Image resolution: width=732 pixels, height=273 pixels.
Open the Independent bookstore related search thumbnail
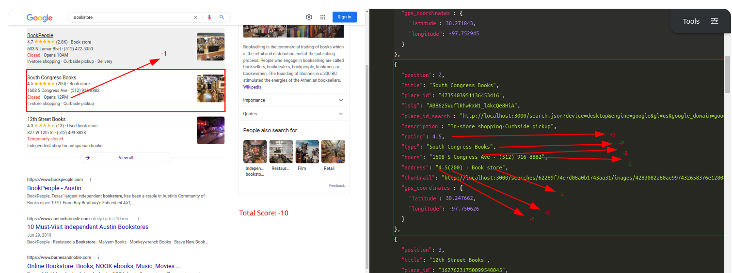tap(255, 152)
